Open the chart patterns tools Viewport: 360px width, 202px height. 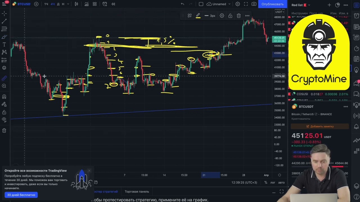(x=4, y=52)
